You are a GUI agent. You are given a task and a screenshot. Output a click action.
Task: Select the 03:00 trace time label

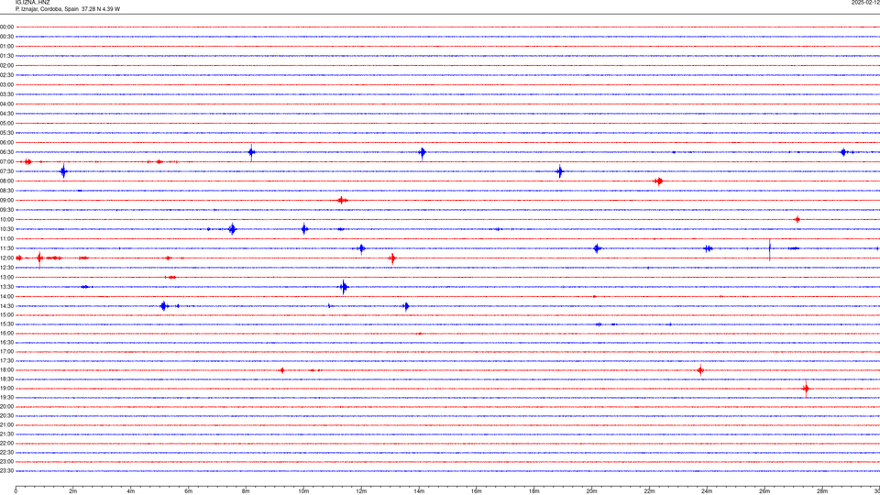6,84
